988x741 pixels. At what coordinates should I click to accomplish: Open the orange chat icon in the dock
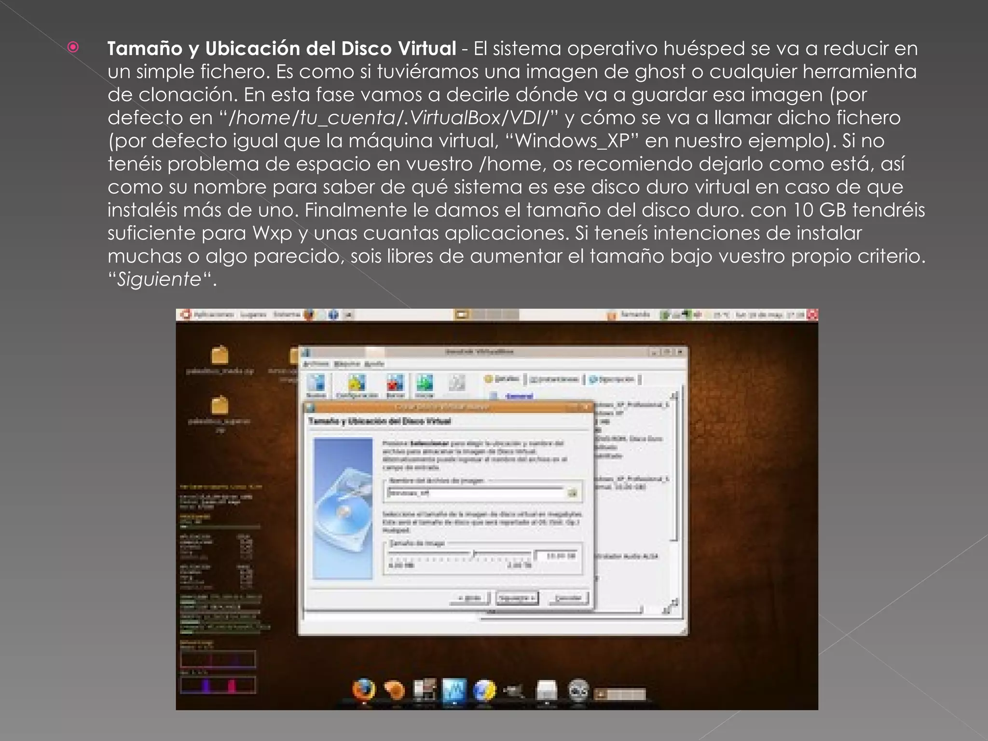396,690
